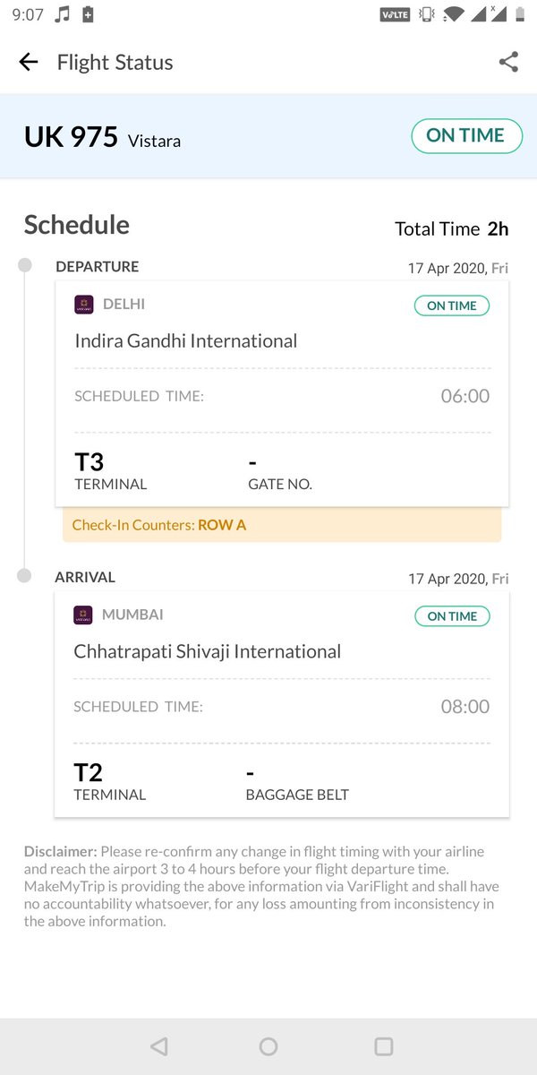Viewport: 537px width, 1075px height.
Task: Tap the 08:00 scheduled arrival time
Action: [465, 707]
